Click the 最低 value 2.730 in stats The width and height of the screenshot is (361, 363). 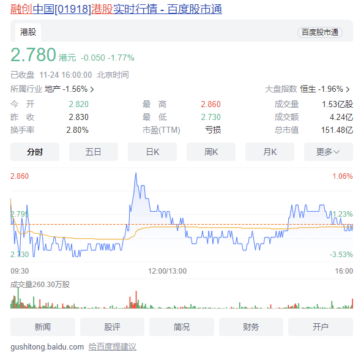click(x=211, y=117)
